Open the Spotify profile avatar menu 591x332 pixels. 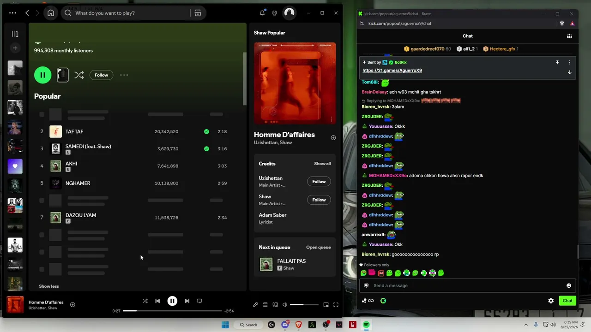click(289, 13)
